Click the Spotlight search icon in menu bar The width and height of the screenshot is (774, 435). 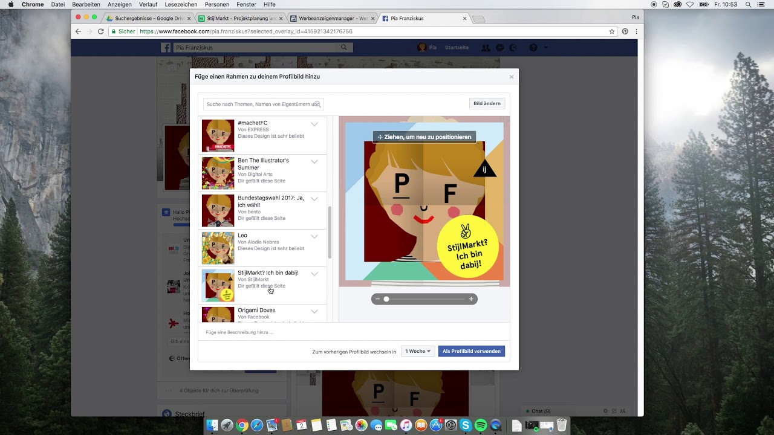click(x=748, y=4)
